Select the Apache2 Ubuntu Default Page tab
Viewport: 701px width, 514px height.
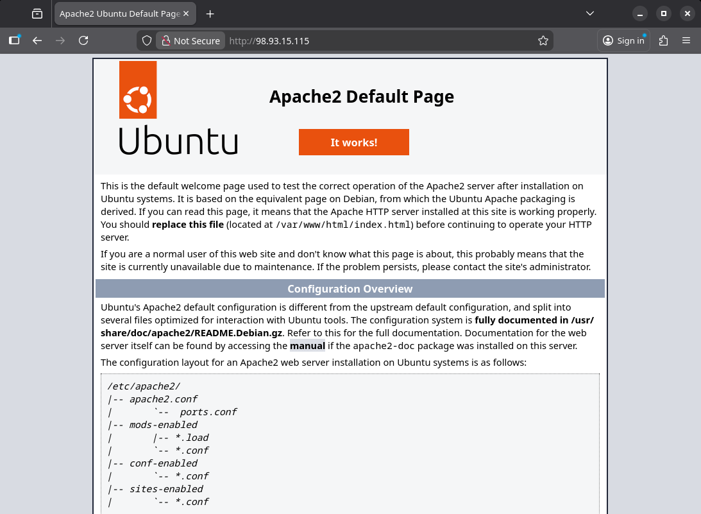[115, 13]
